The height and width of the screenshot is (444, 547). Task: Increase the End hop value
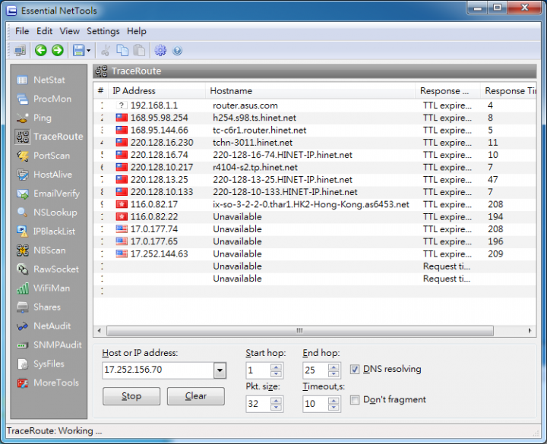tap(334, 367)
